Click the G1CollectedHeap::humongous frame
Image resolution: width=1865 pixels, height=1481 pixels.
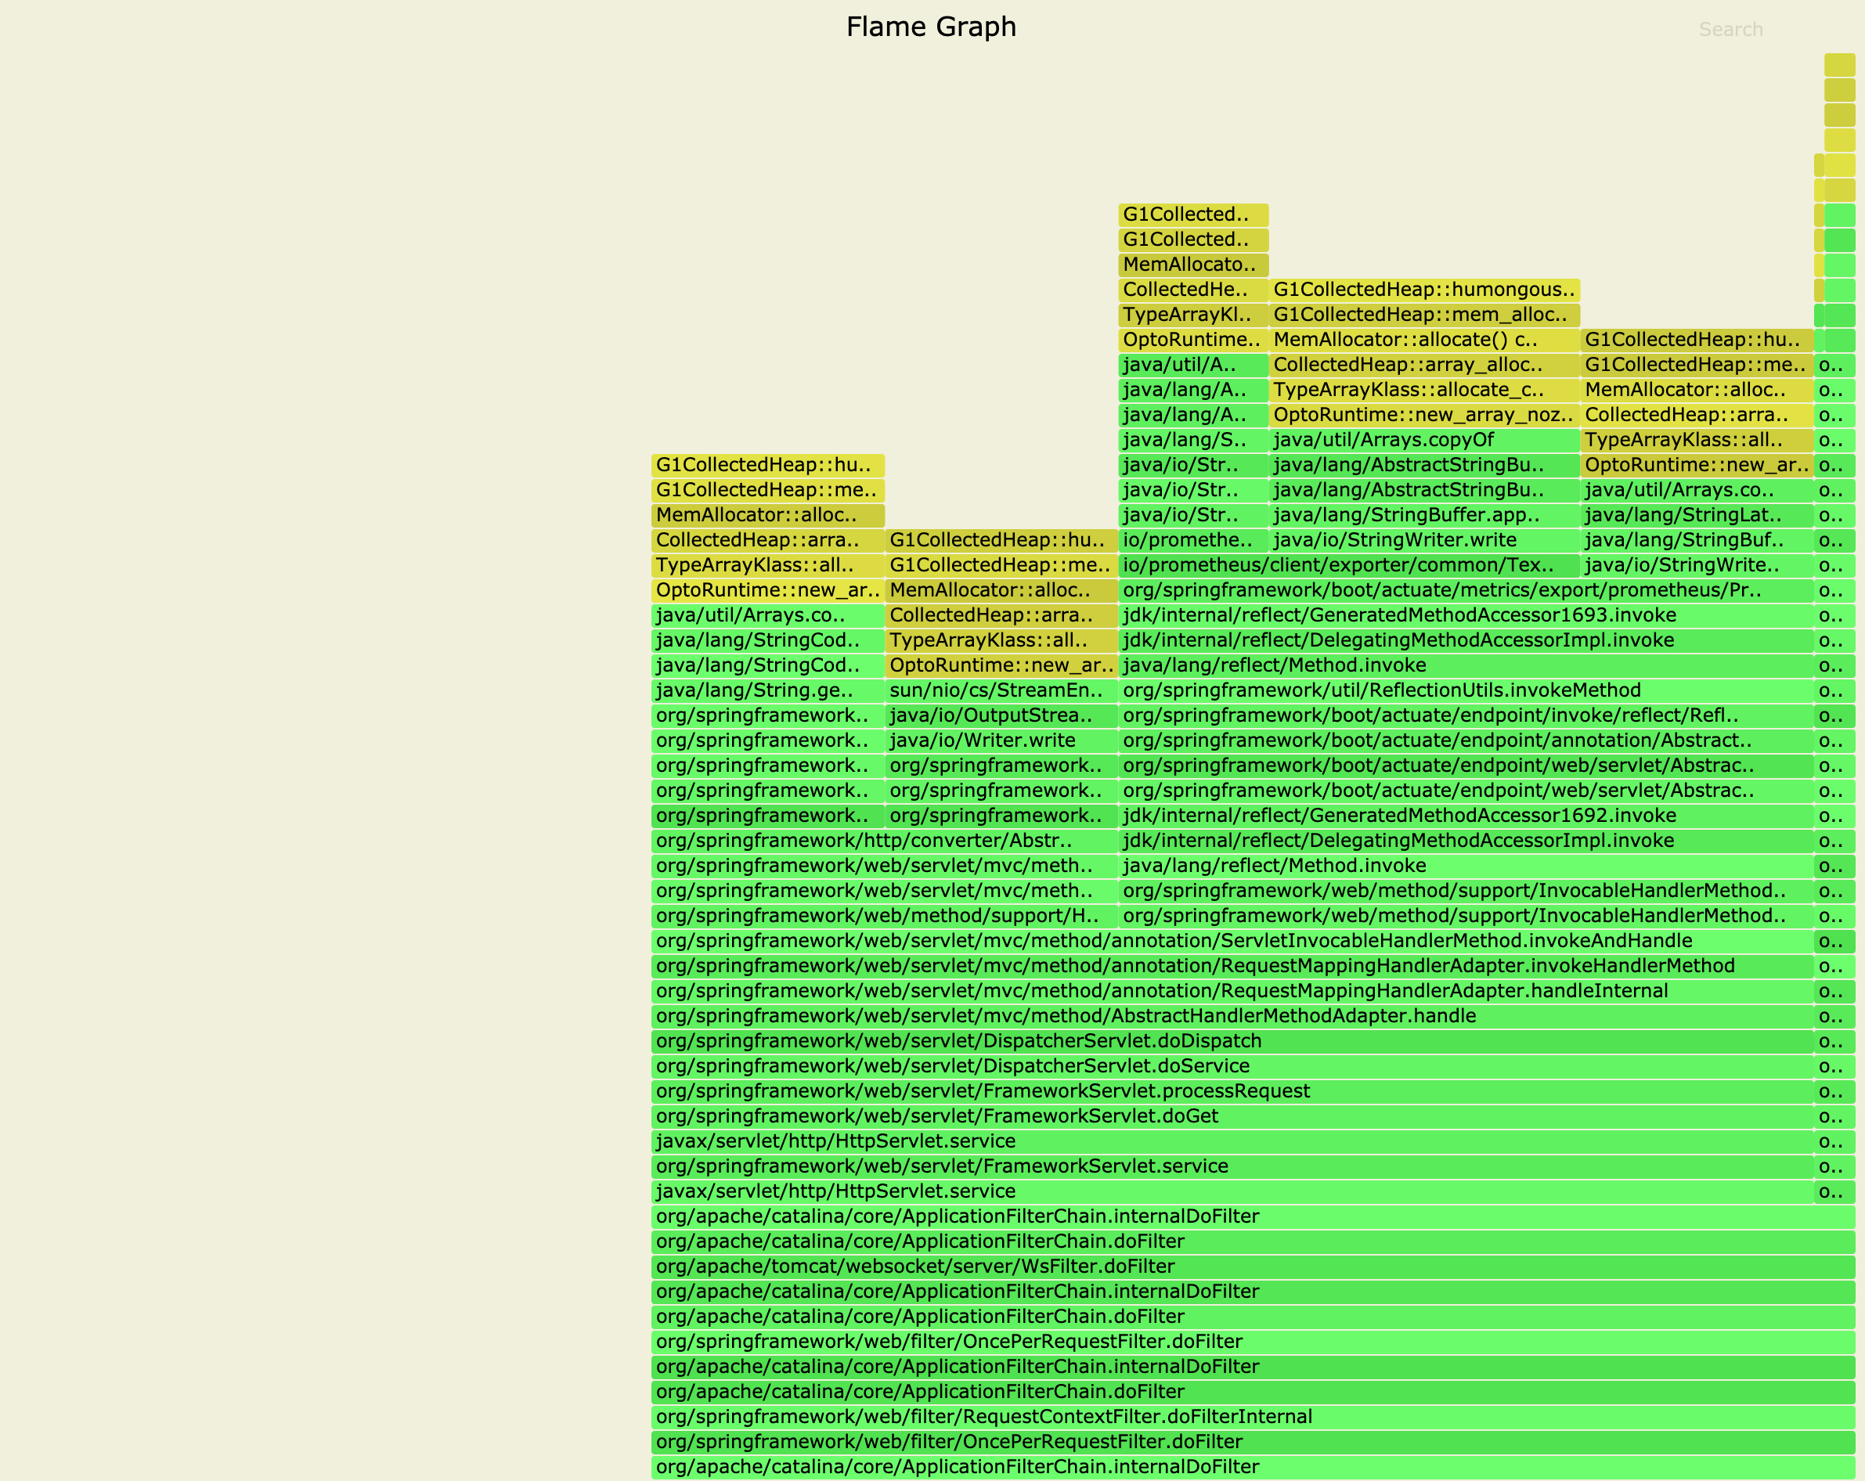click(x=1423, y=289)
